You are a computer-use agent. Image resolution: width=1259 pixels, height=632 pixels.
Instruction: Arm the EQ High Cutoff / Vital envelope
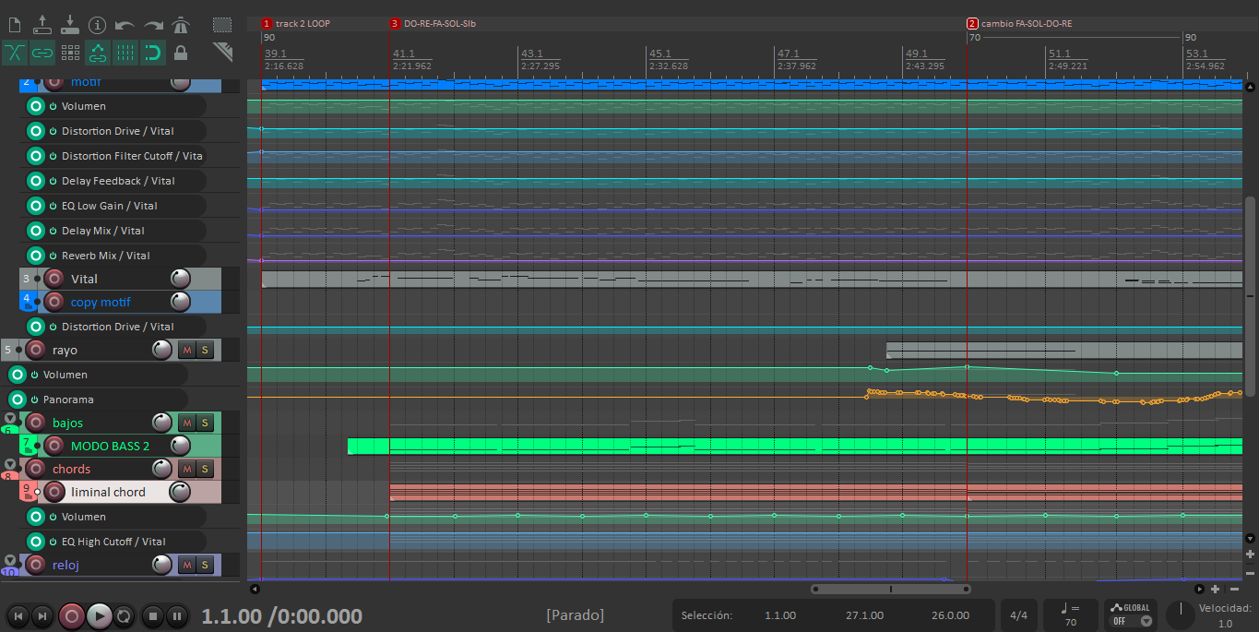36,542
